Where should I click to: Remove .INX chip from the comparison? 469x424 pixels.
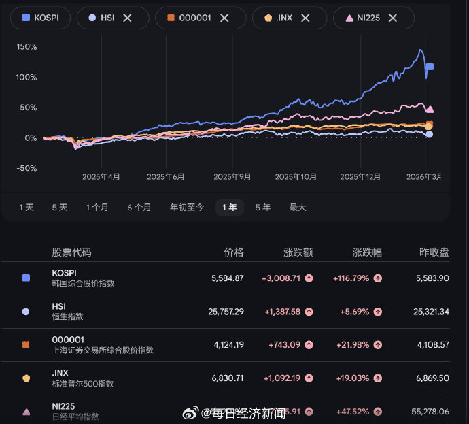305,18
